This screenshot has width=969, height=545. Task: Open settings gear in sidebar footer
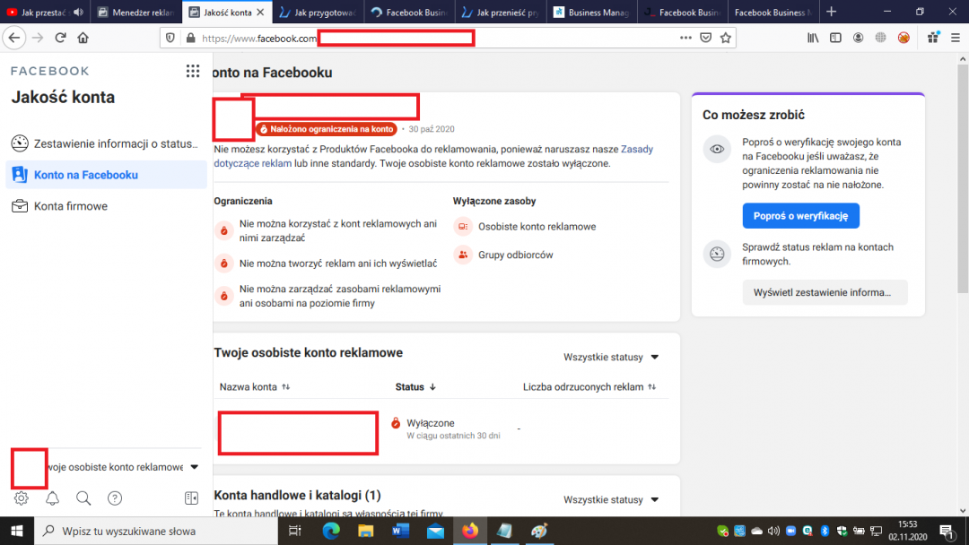[x=22, y=498]
